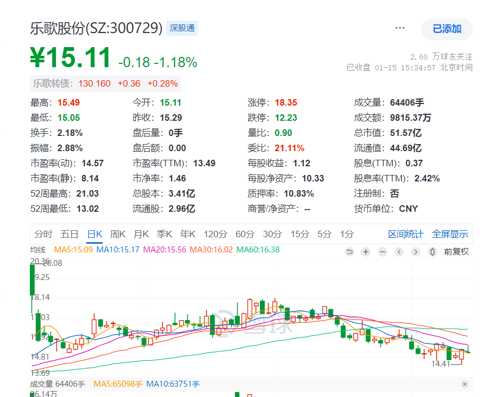Click the 股息率(TTM) value 2.42%

[x=427, y=179]
